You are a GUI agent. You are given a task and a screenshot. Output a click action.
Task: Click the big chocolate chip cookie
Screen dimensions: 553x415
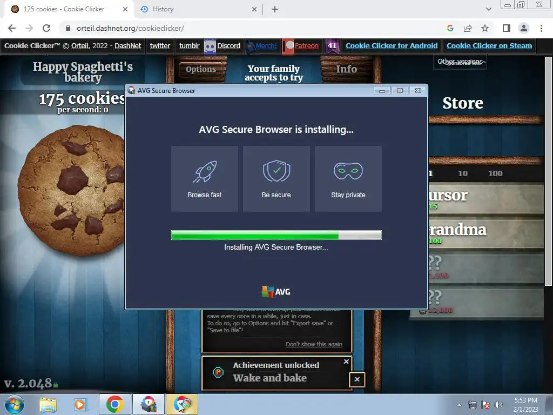72,190
